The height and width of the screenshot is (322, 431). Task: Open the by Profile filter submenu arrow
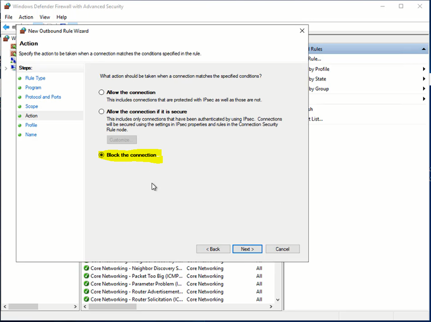(424, 69)
